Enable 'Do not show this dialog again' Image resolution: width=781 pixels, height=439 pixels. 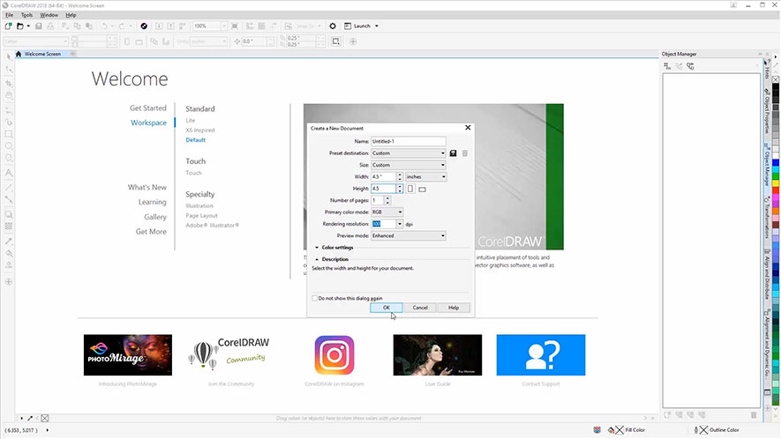[315, 298]
